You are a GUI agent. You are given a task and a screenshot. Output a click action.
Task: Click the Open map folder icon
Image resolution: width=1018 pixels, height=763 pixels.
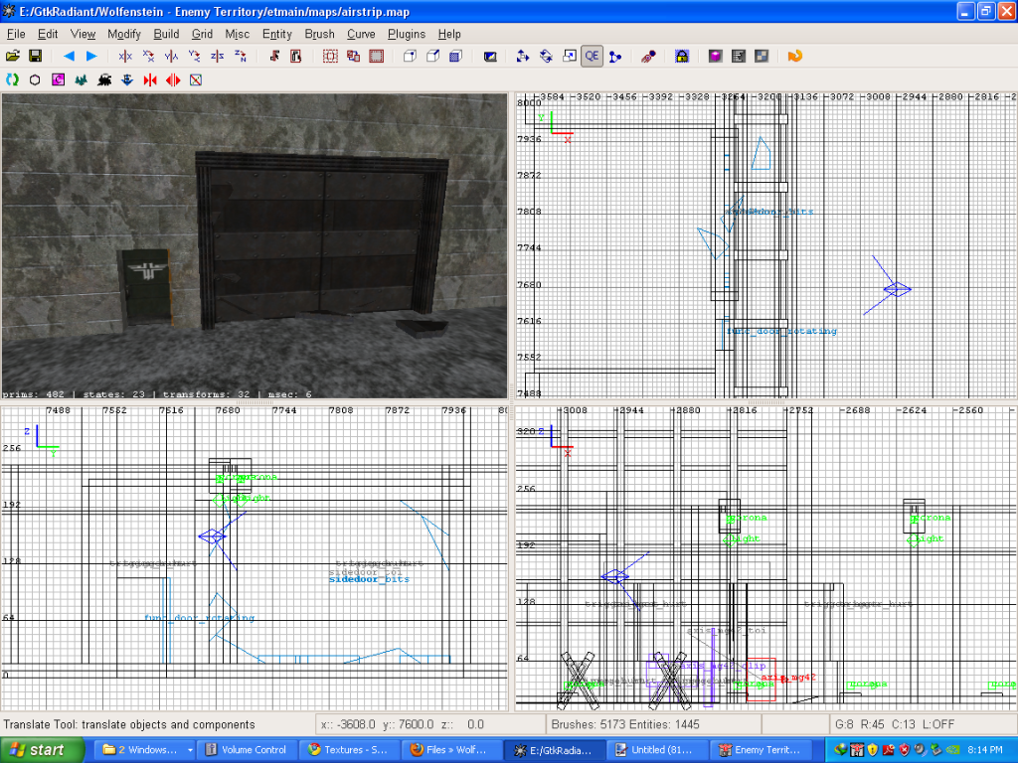point(13,57)
